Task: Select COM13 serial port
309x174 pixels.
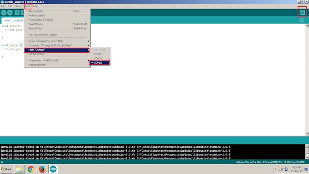Action: [100, 58]
